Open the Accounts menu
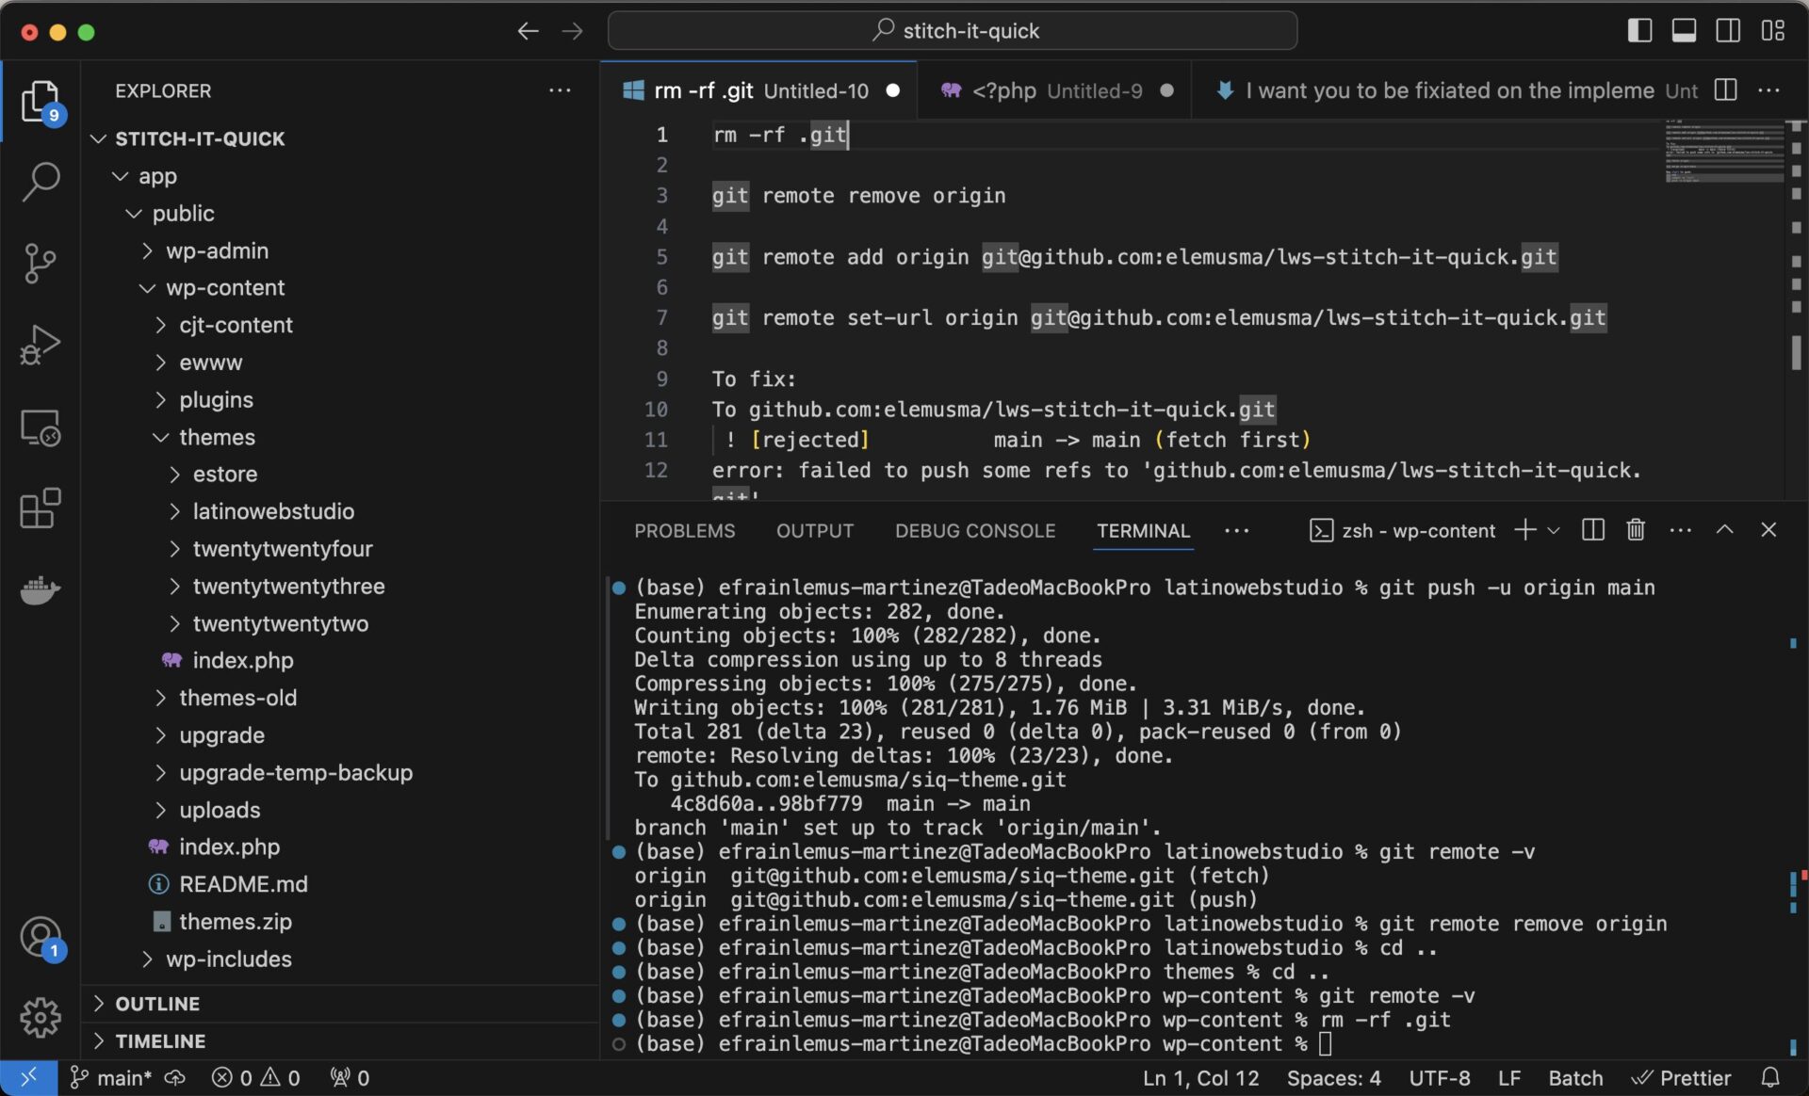The width and height of the screenshot is (1809, 1096). click(41, 939)
